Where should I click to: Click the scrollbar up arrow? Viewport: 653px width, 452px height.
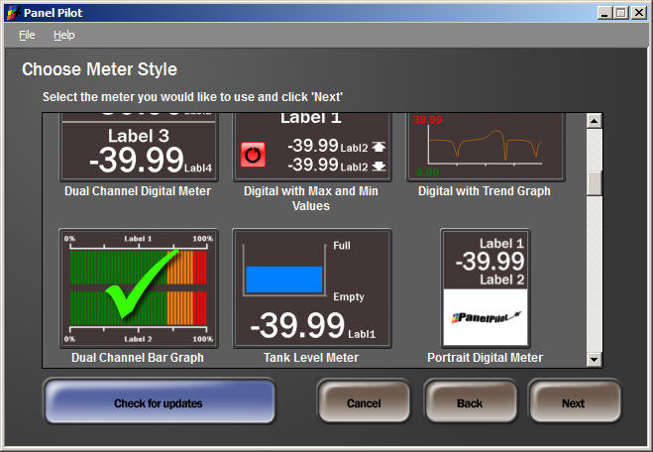click(x=595, y=122)
